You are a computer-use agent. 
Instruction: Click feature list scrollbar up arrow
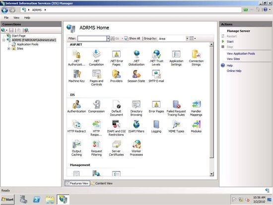pyautogui.click(x=211, y=44)
